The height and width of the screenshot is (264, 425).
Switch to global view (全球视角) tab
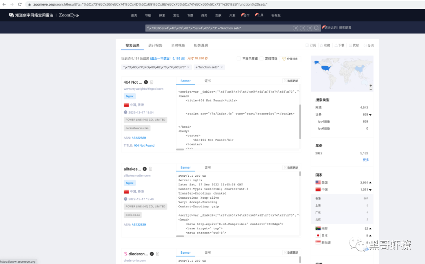point(178,46)
